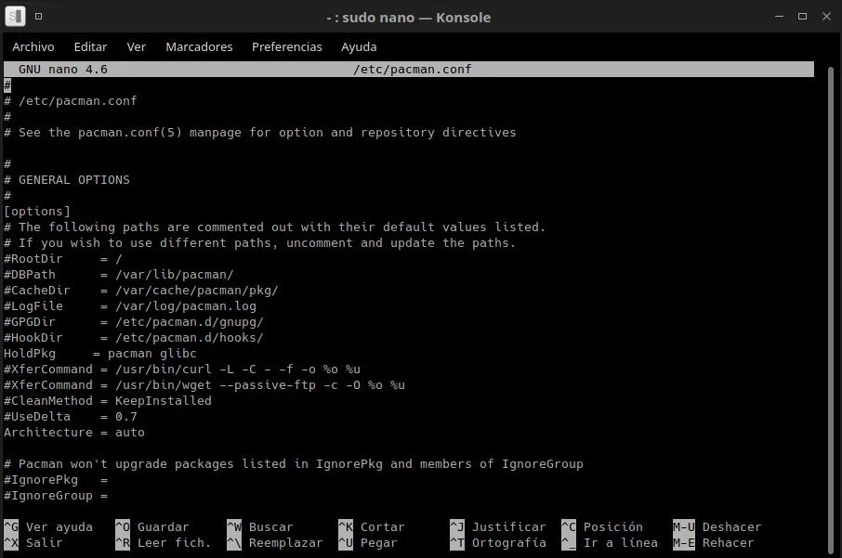Image resolution: width=842 pixels, height=558 pixels.
Task: Click the ^R Leer fich. shortcut
Action: (x=164, y=542)
